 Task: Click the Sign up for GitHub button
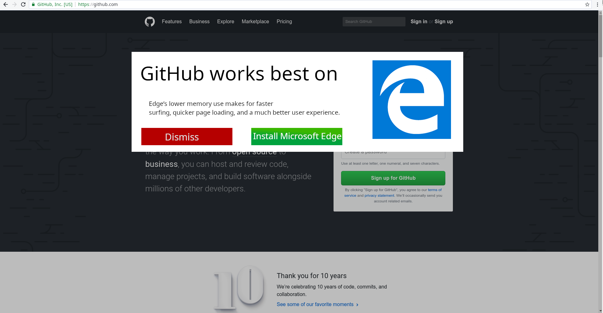[x=393, y=178]
